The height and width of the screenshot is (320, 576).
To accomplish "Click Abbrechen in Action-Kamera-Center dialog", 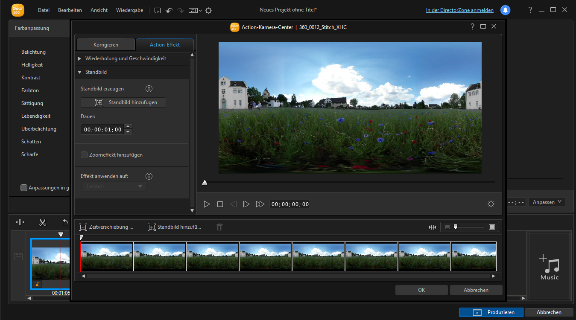I will tap(476, 290).
